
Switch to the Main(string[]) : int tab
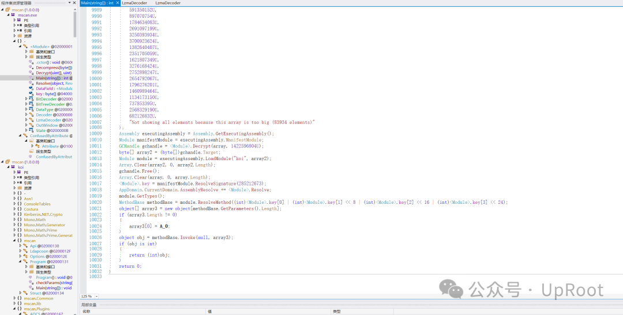[97, 3]
